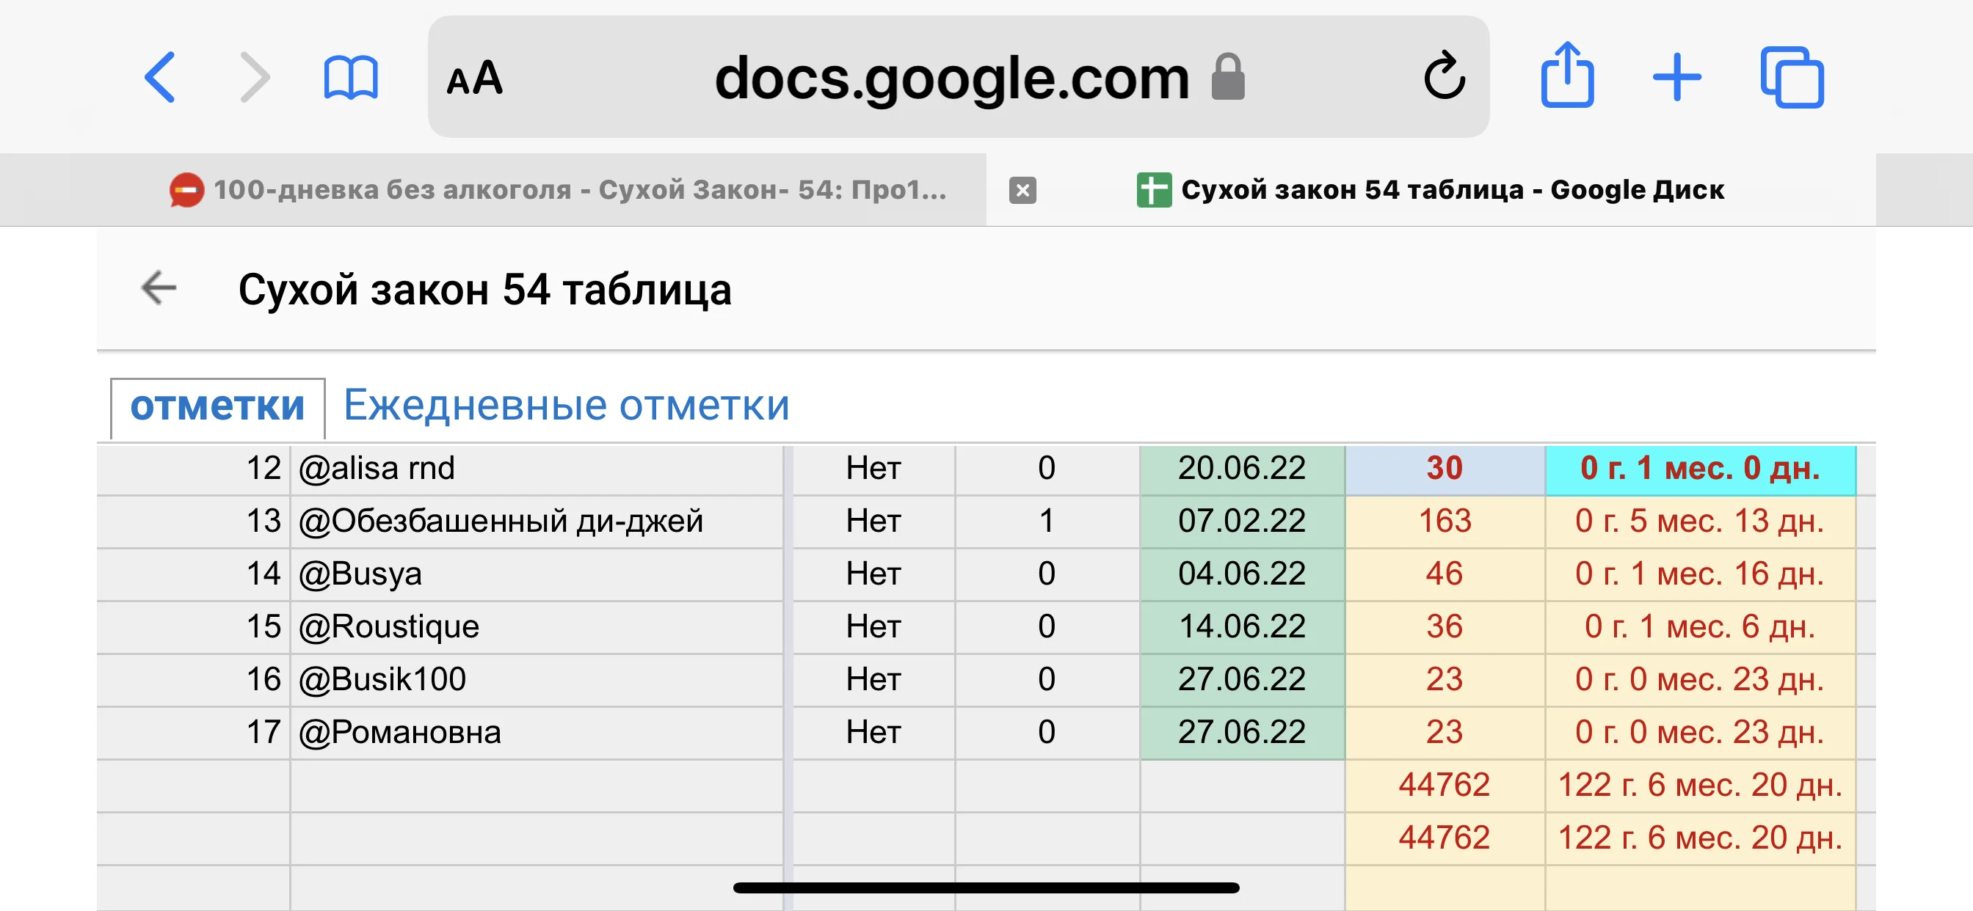Show all tabs overview icon
Viewport: 1973px width, 911px height.
(x=1792, y=77)
